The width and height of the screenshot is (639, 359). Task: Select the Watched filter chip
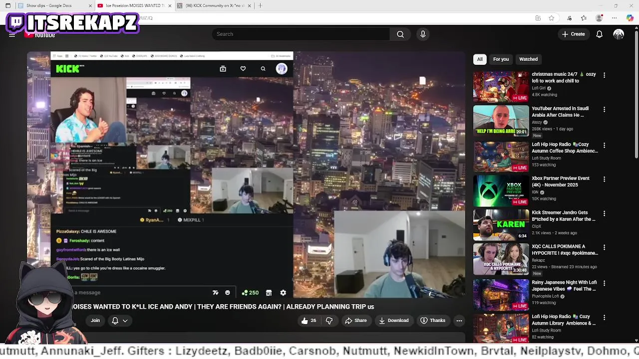pyautogui.click(x=528, y=59)
